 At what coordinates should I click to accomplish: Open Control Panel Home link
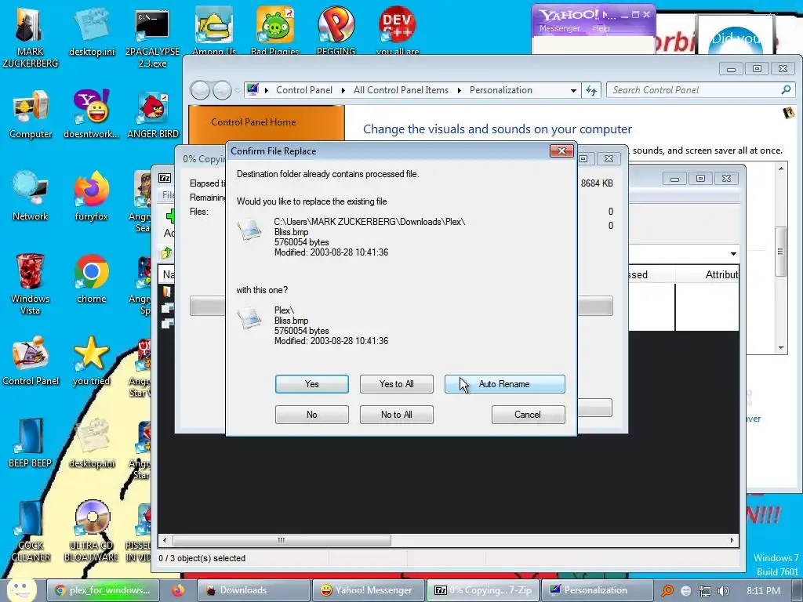[253, 122]
